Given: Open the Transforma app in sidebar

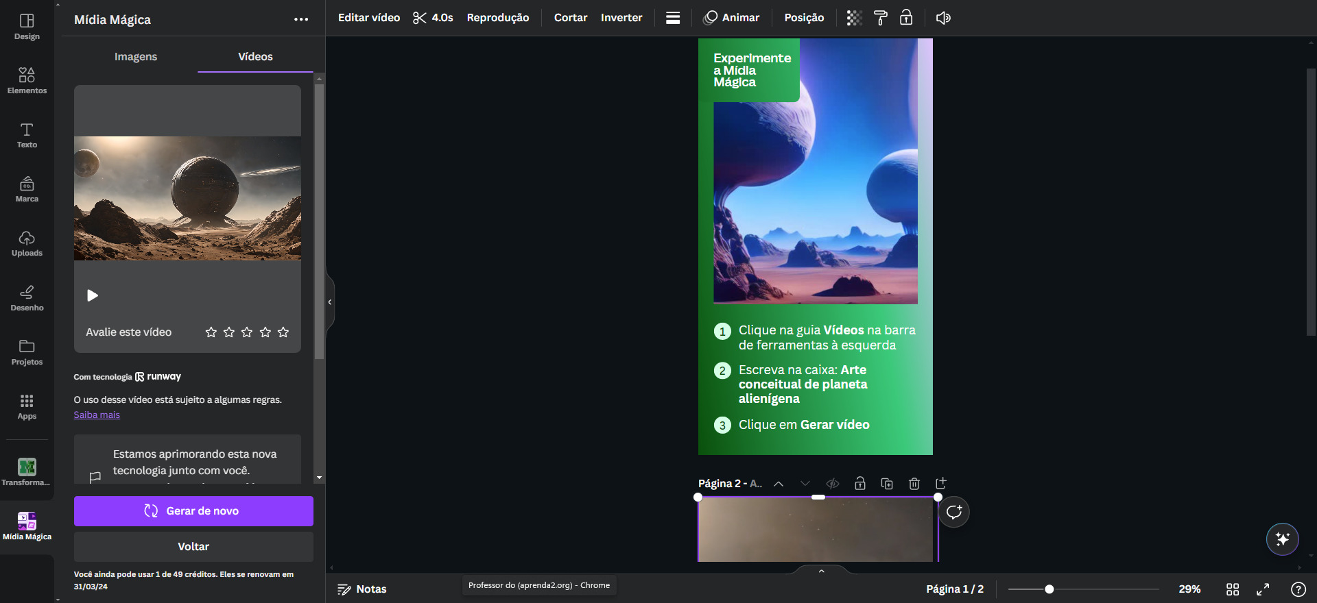Looking at the screenshot, I should click(x=27, y=472).
